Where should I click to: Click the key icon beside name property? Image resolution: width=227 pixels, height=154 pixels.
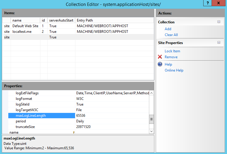click(74, 132)
